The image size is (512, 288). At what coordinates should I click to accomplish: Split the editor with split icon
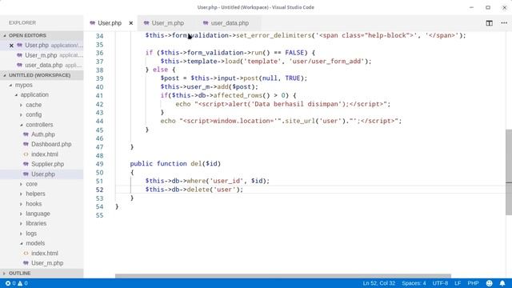tap(489, 23)
